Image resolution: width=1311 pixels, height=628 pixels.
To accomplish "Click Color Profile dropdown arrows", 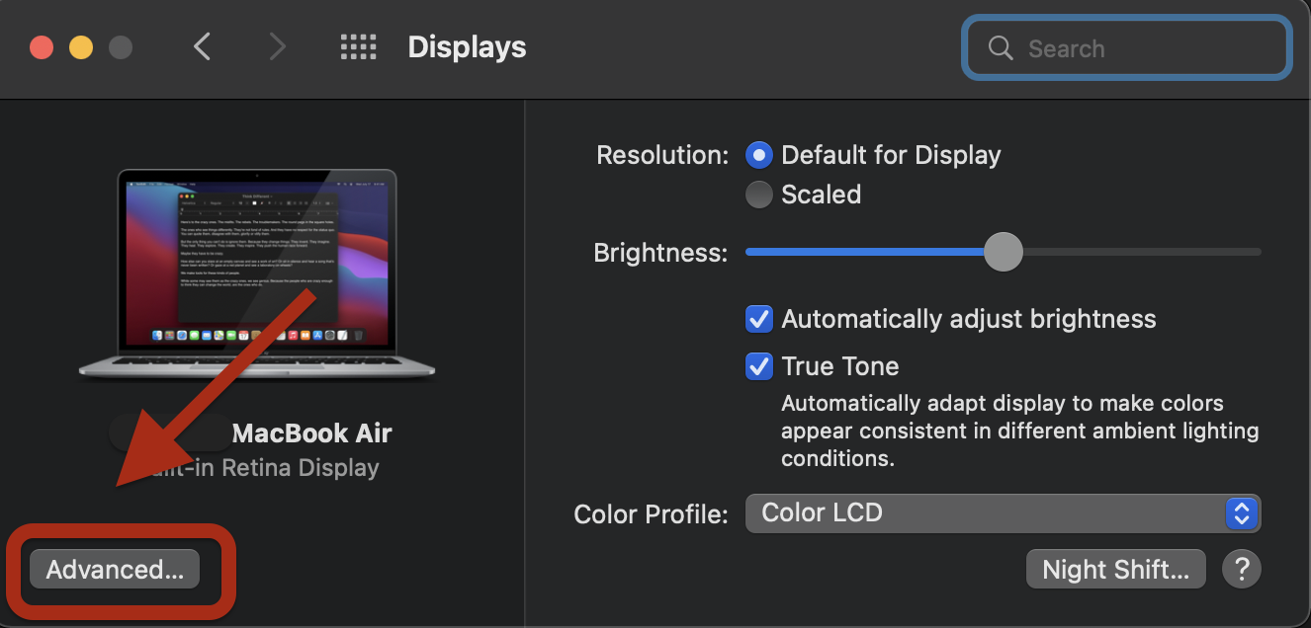I will (x=1241, y=513).
